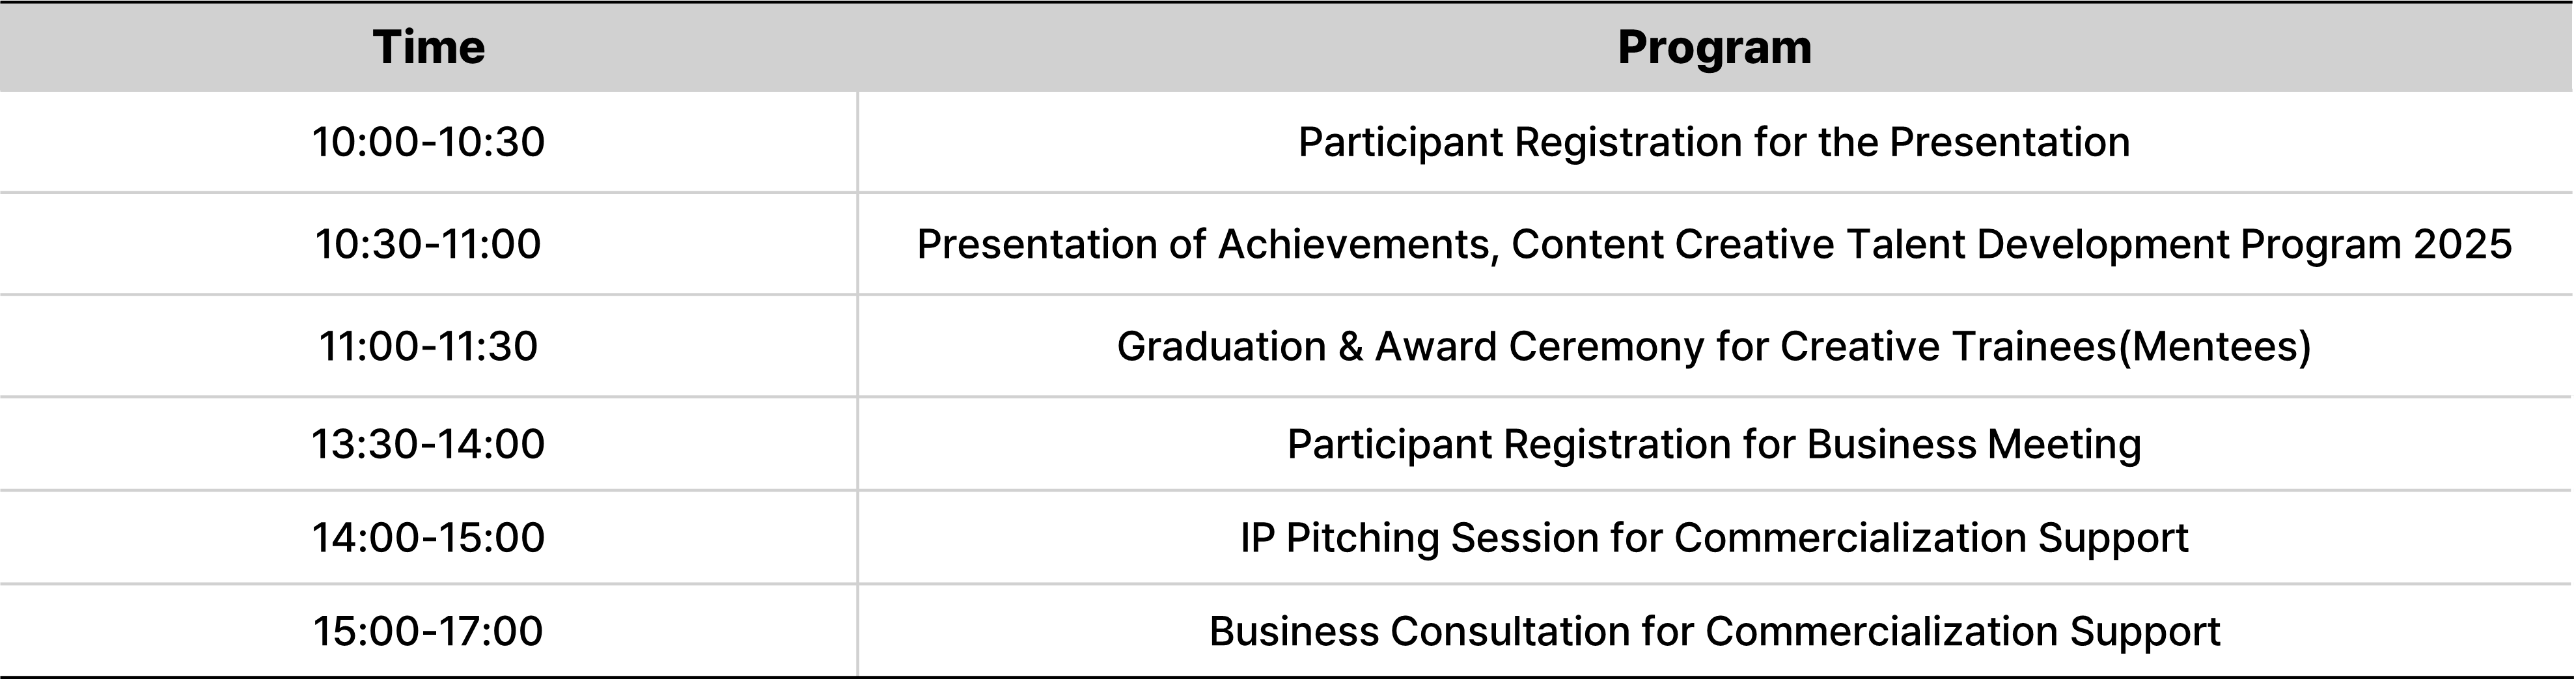Click the Business Consultation for Commercialization entry
The width and height of the screenshot is (2576, 681).
click(x=1714, y=632)
